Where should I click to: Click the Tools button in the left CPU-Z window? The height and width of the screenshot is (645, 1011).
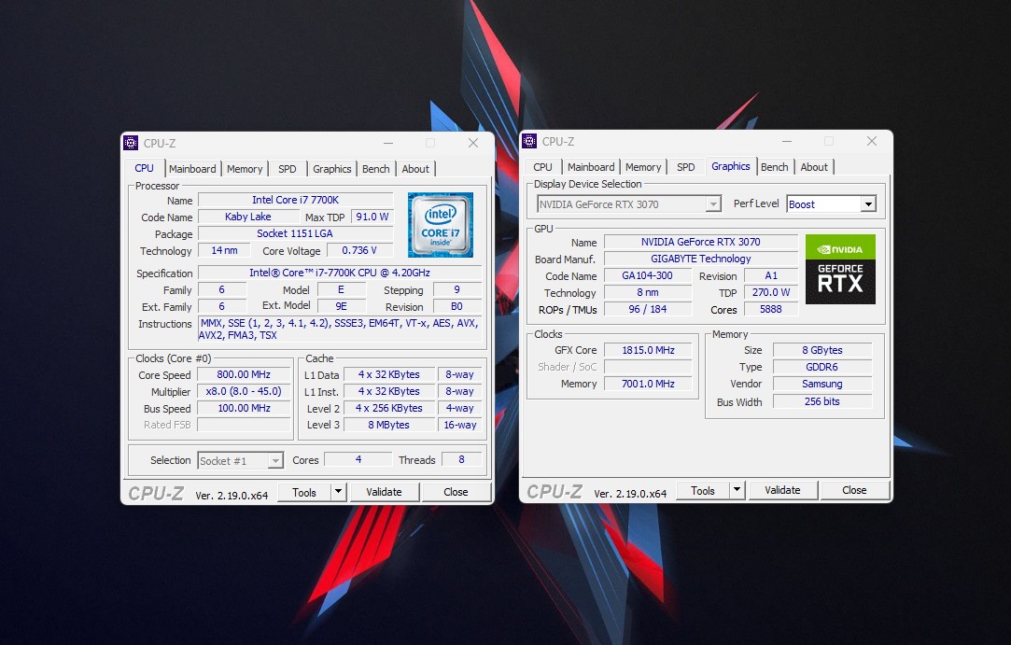point(304,492)
